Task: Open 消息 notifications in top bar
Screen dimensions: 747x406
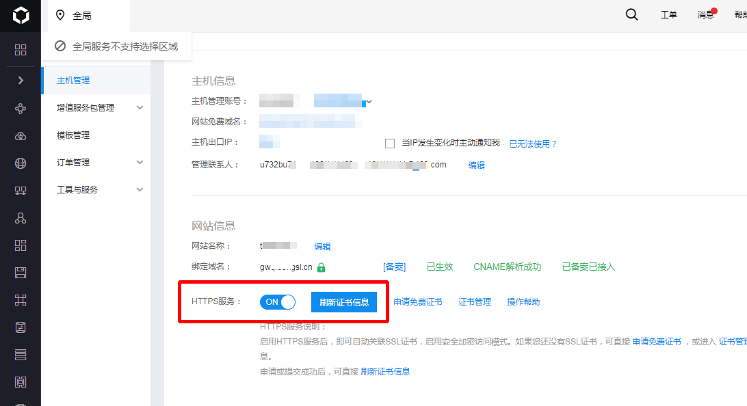Action: coord(705,15)
